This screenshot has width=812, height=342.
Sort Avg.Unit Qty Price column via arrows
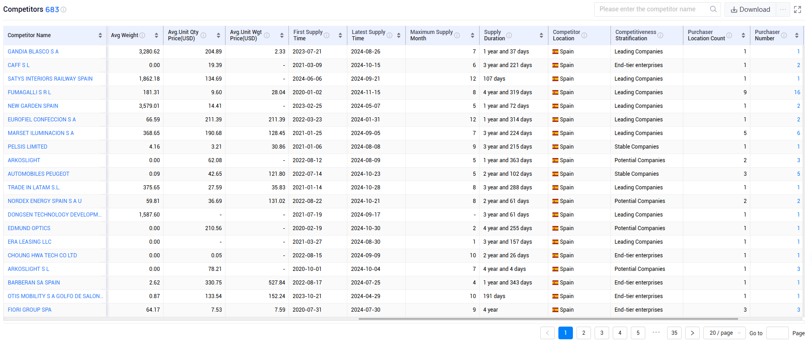tap(218, 35)
